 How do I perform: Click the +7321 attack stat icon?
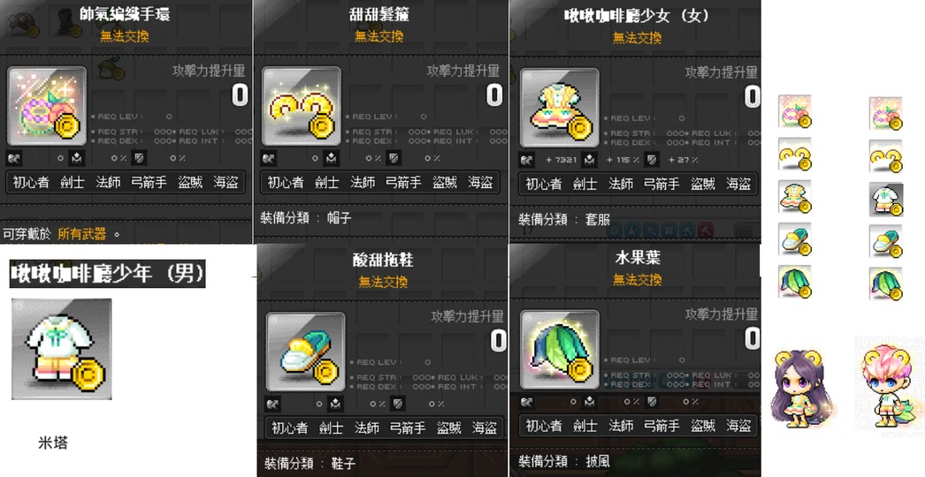coord(527,160)
